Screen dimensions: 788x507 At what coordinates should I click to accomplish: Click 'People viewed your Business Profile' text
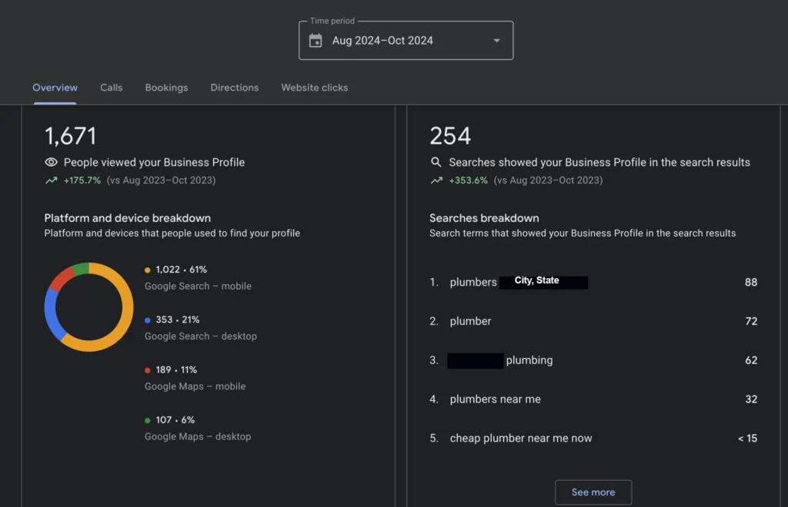[154, 163]
